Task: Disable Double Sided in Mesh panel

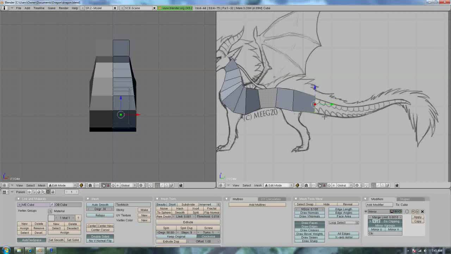Action: (x=100, y=236)
